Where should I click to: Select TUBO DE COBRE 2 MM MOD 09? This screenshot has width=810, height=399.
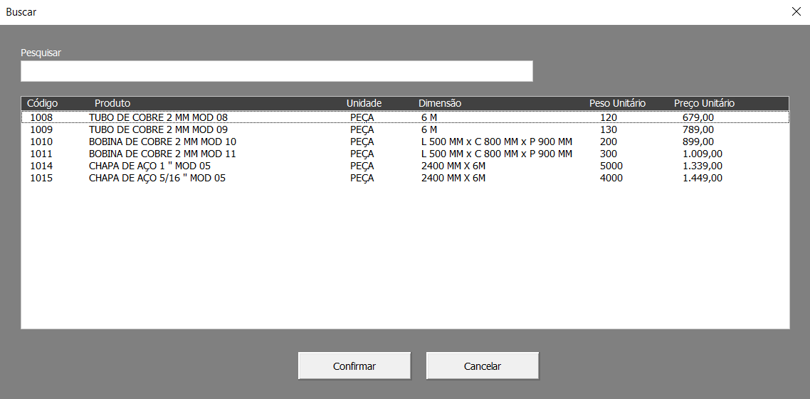158,129
